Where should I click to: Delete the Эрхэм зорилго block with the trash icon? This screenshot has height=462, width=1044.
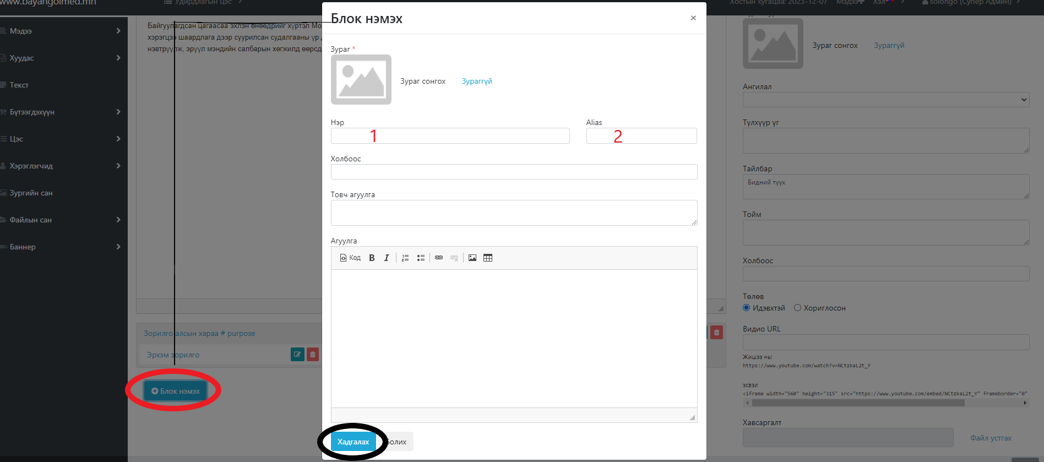(x=313, y=355)
